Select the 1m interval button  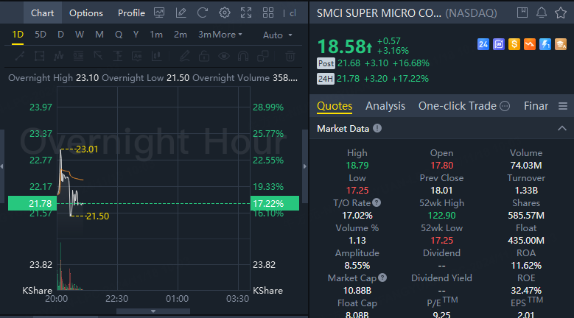coord(156,35)
